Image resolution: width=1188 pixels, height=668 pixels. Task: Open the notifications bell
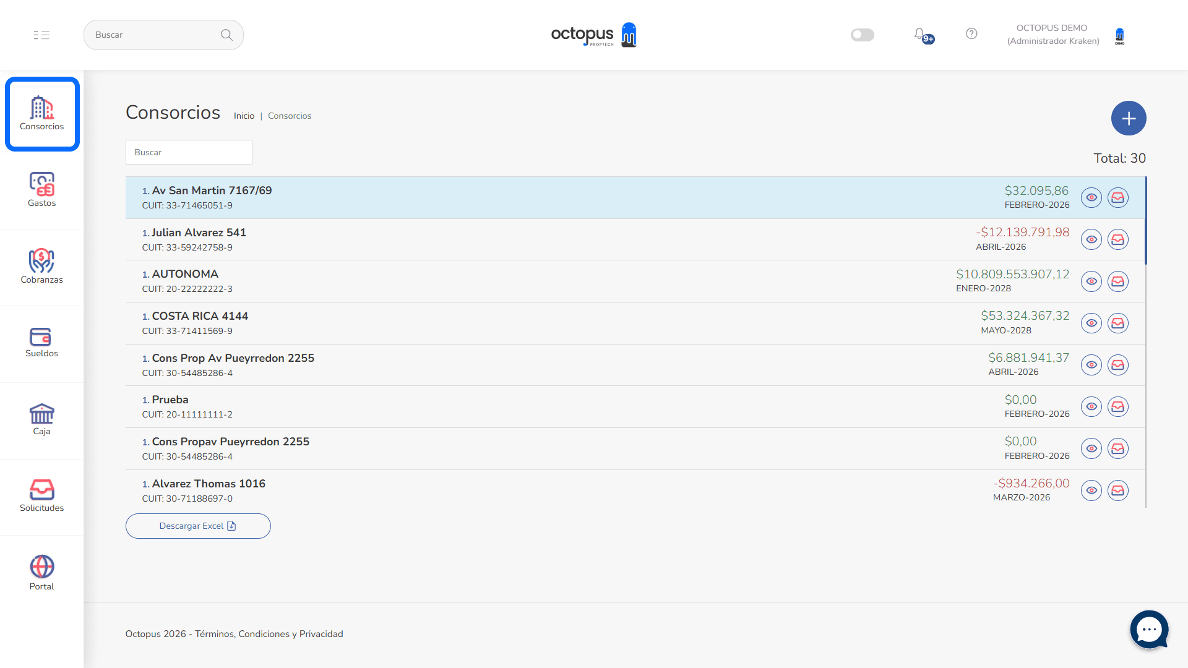[920, 35]
